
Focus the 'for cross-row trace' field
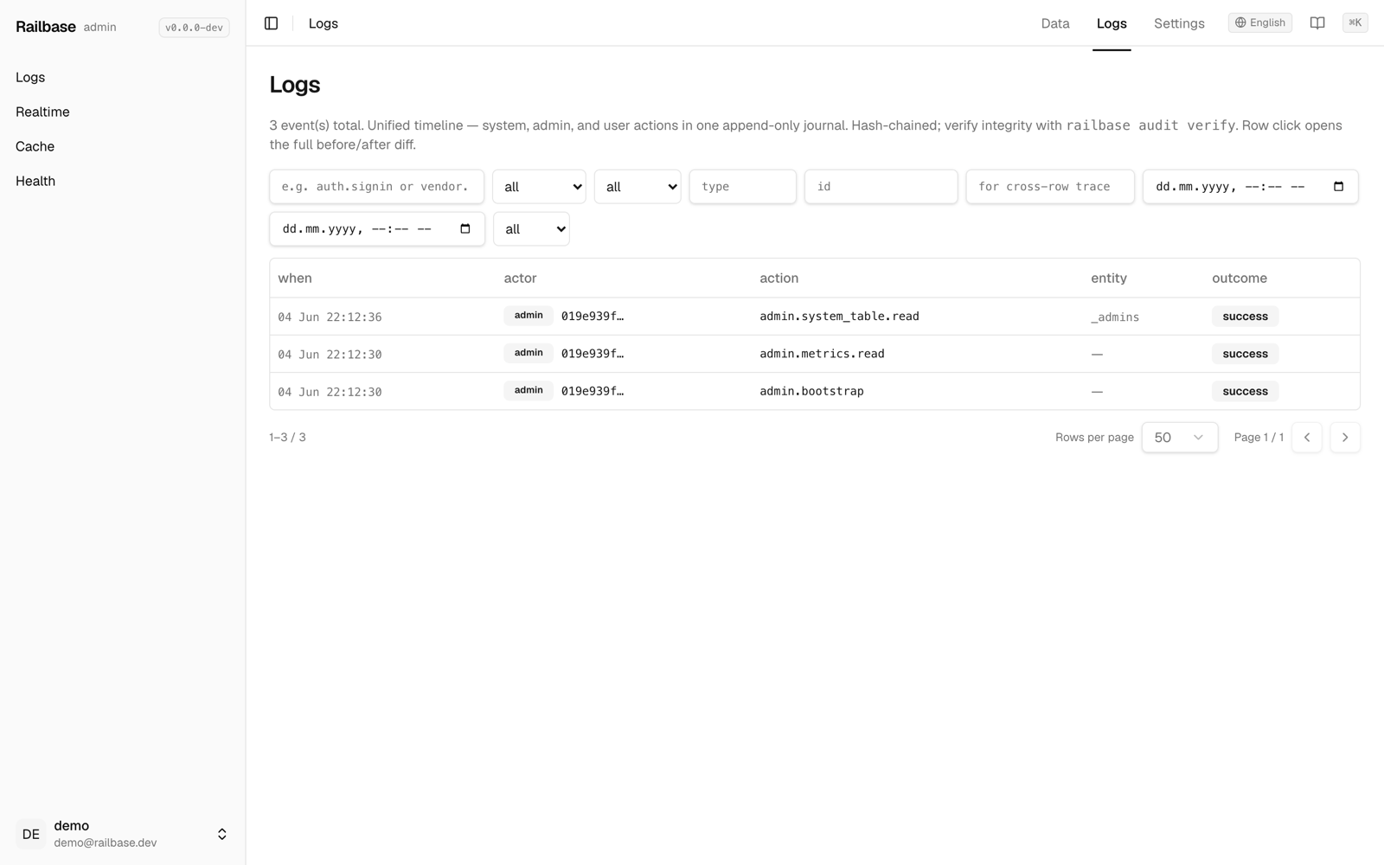[x=1049, y=187]
